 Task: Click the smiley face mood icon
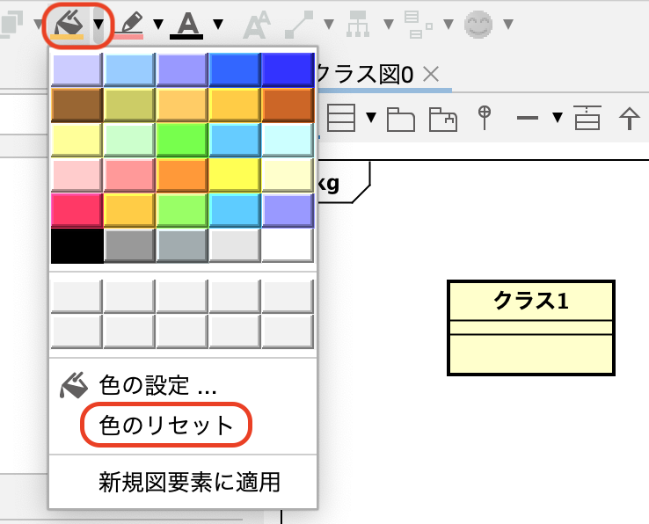click(478, 25)
